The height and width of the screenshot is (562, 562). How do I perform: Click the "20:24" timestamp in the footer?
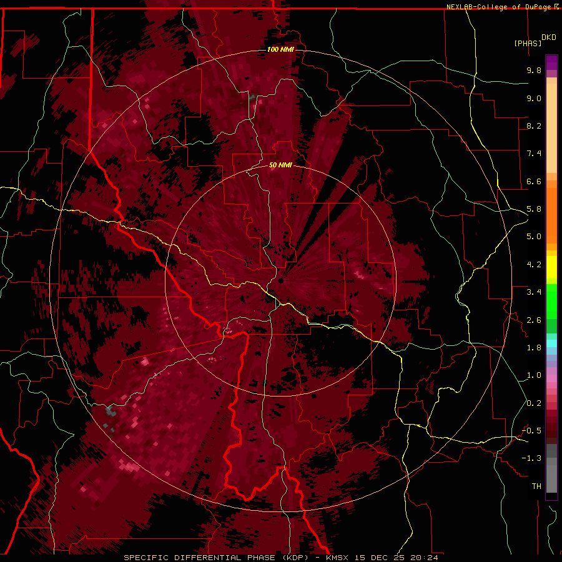click(425, 558)
